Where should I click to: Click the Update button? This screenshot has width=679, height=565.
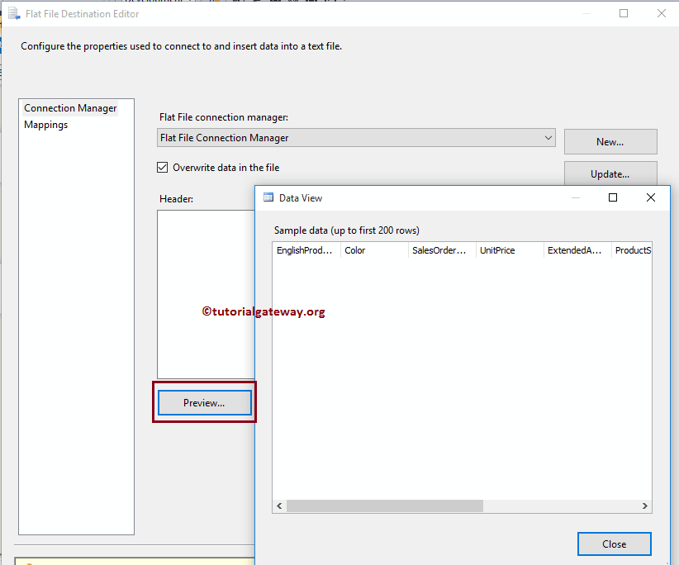[x=610, y=173]
